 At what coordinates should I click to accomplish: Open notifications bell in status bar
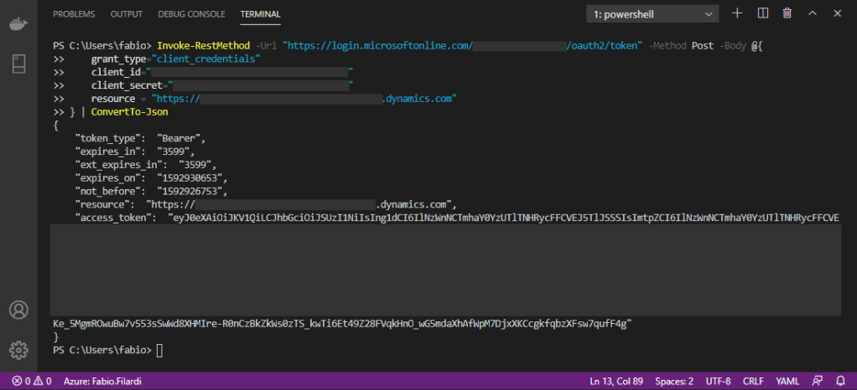(x=839, y=381)
